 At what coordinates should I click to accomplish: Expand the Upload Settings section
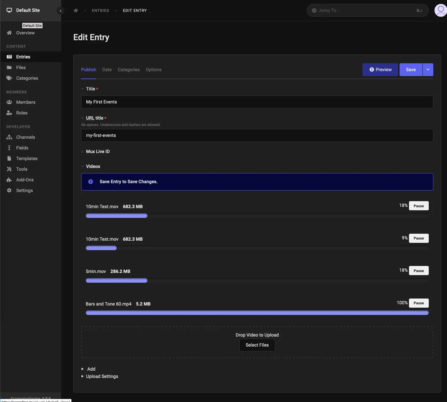100,376
